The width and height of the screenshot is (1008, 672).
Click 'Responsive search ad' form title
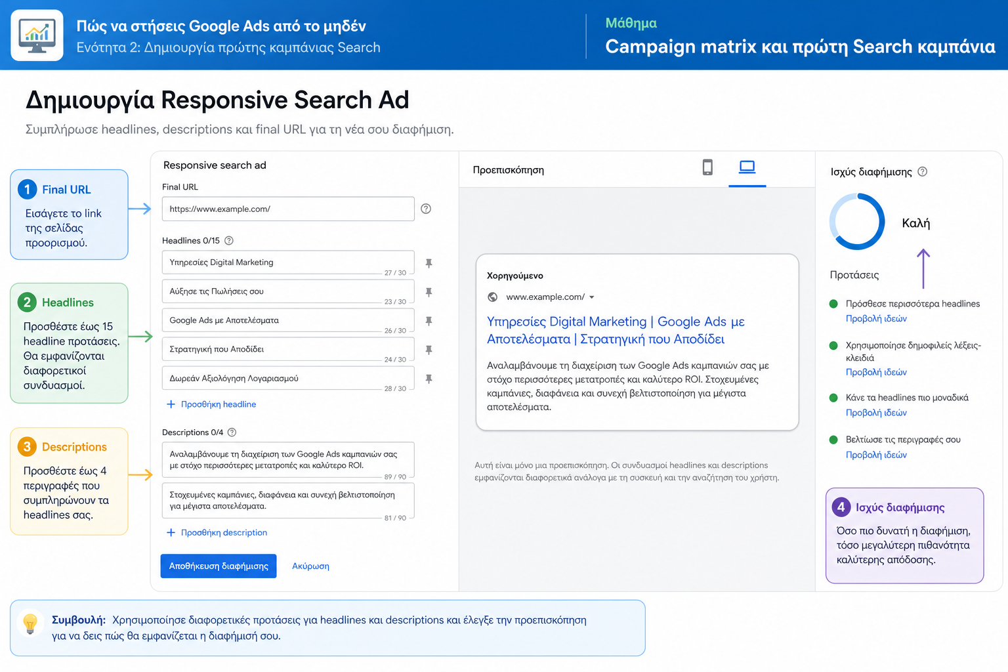point(215,165)
